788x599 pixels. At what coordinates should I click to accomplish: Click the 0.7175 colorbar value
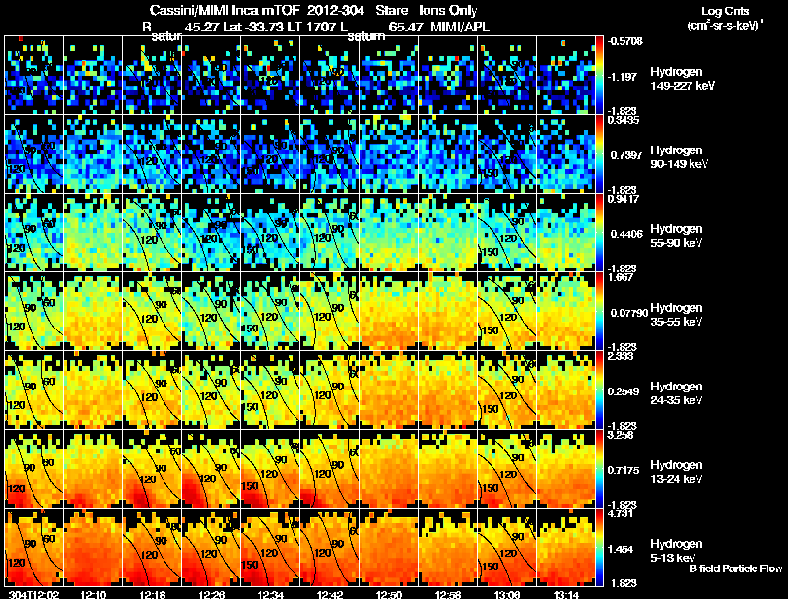624,470
